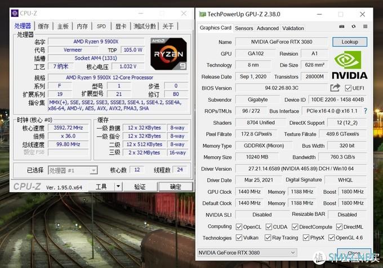Viewport: 383px width, 268px height.
Task: Click the Bus Interface question mark icon
Action: tap(365, 111)
